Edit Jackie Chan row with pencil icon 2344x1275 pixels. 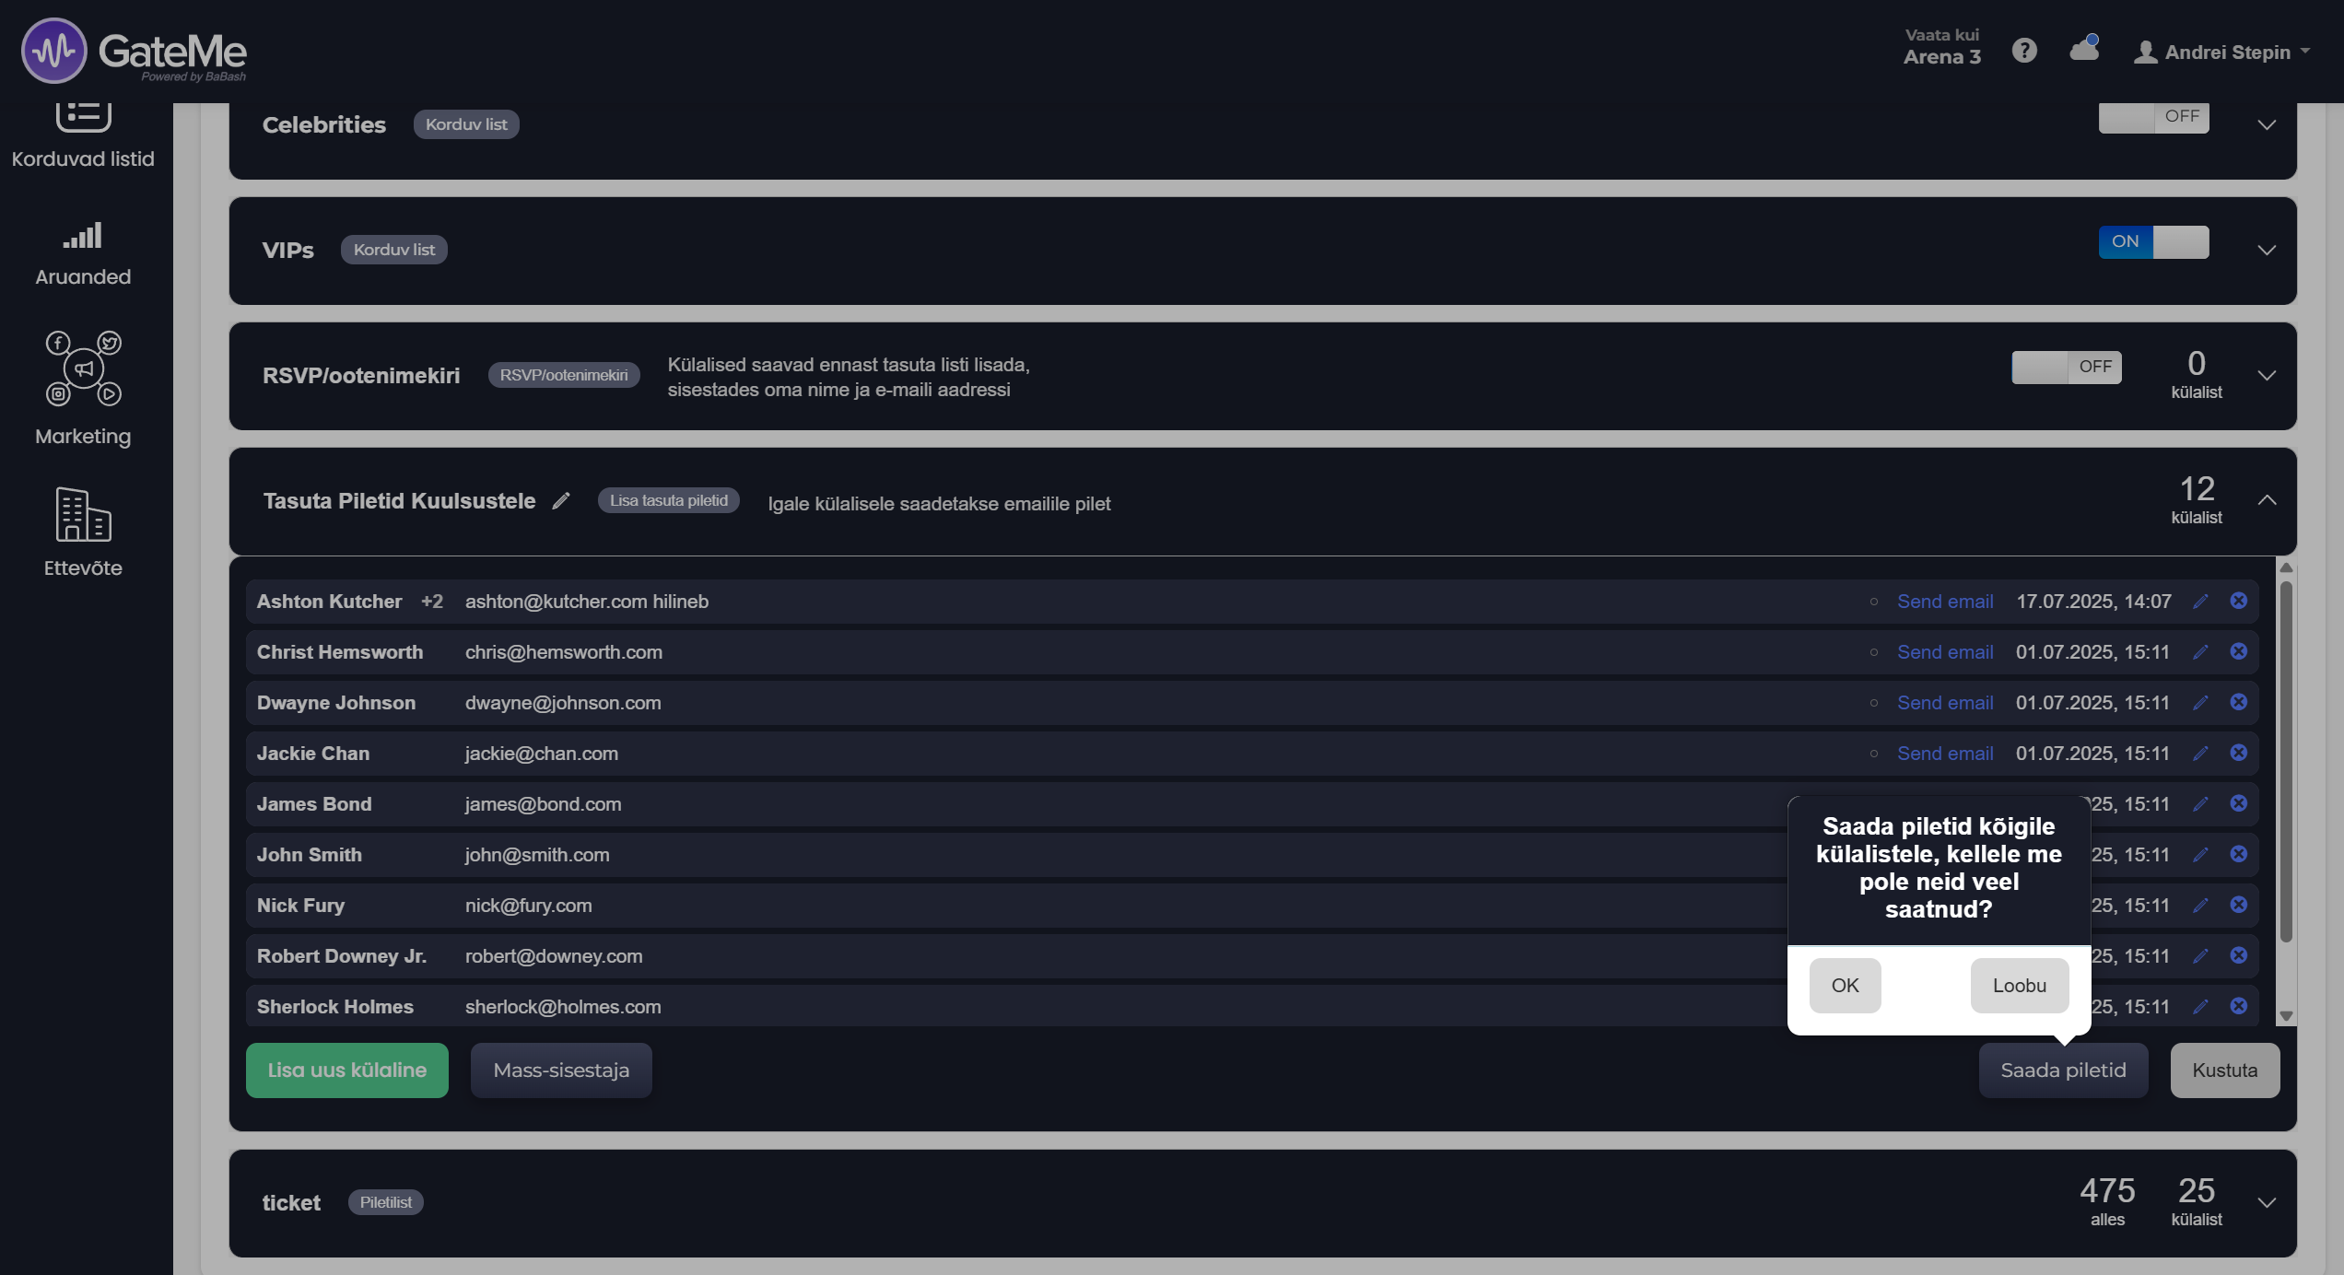point(2200,754)
